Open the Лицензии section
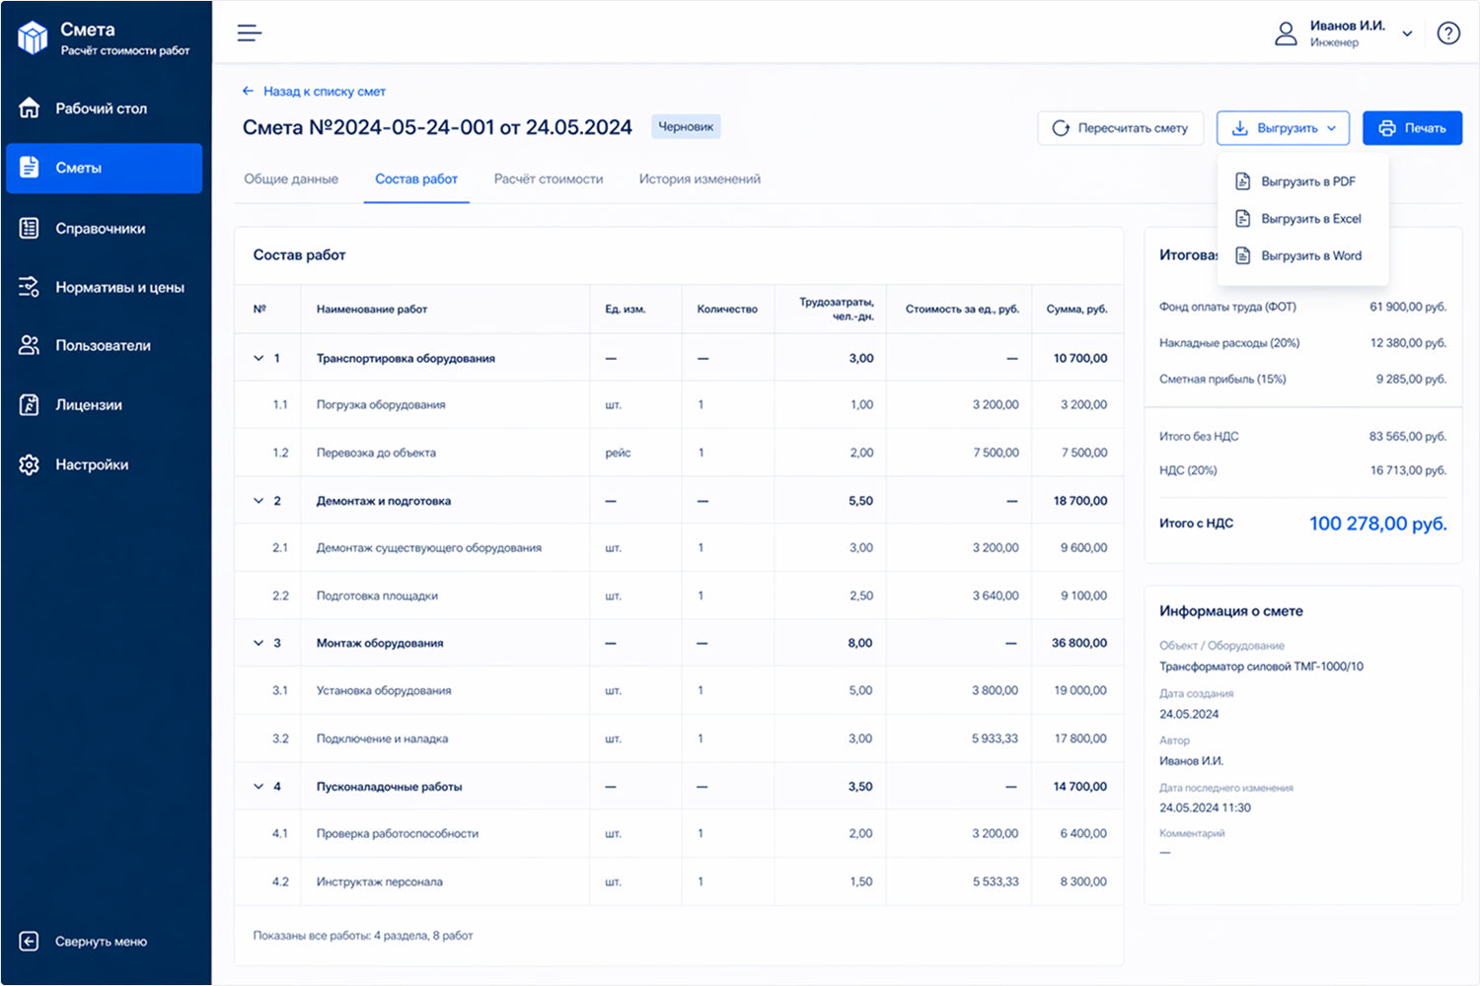The image size is (1480, 986). pyautogui.click(x=89, y=405)
